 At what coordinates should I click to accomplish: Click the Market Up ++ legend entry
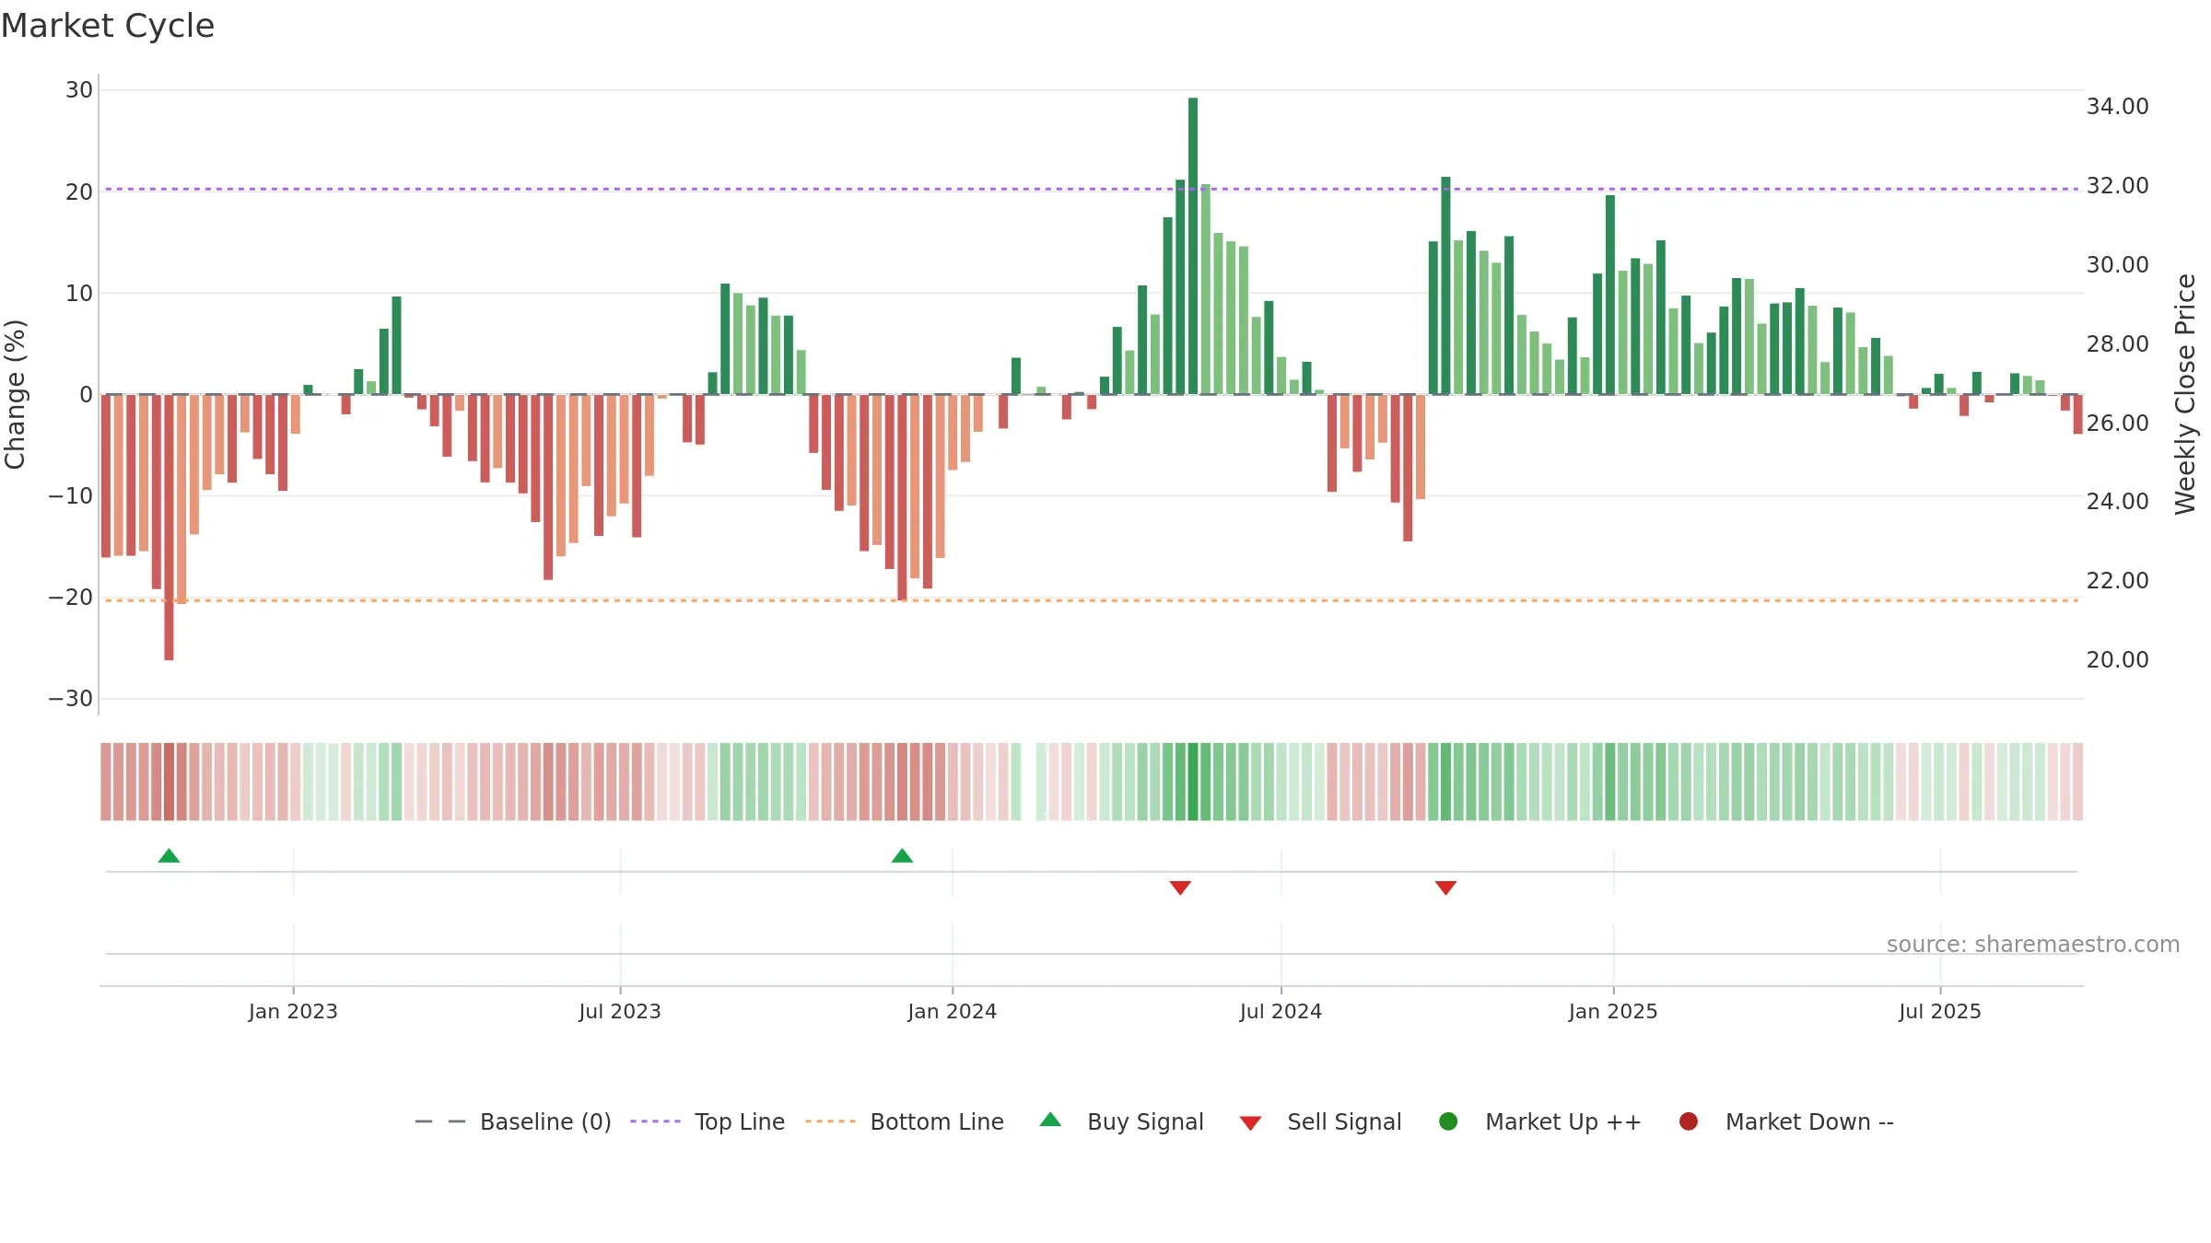[1540, 1121]
